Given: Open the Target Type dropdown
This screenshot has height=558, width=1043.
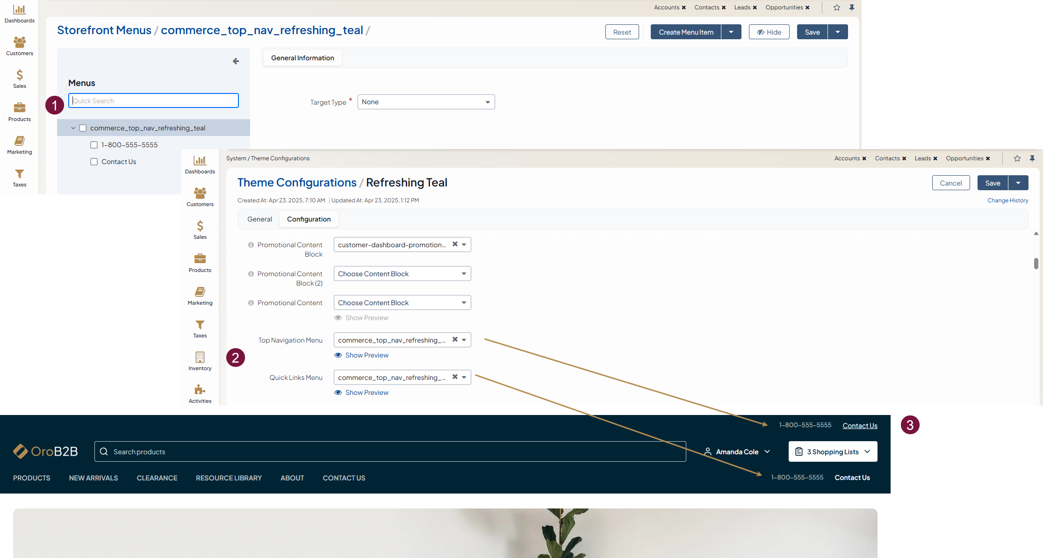Looking at the screenshot, I should (426, 102).
